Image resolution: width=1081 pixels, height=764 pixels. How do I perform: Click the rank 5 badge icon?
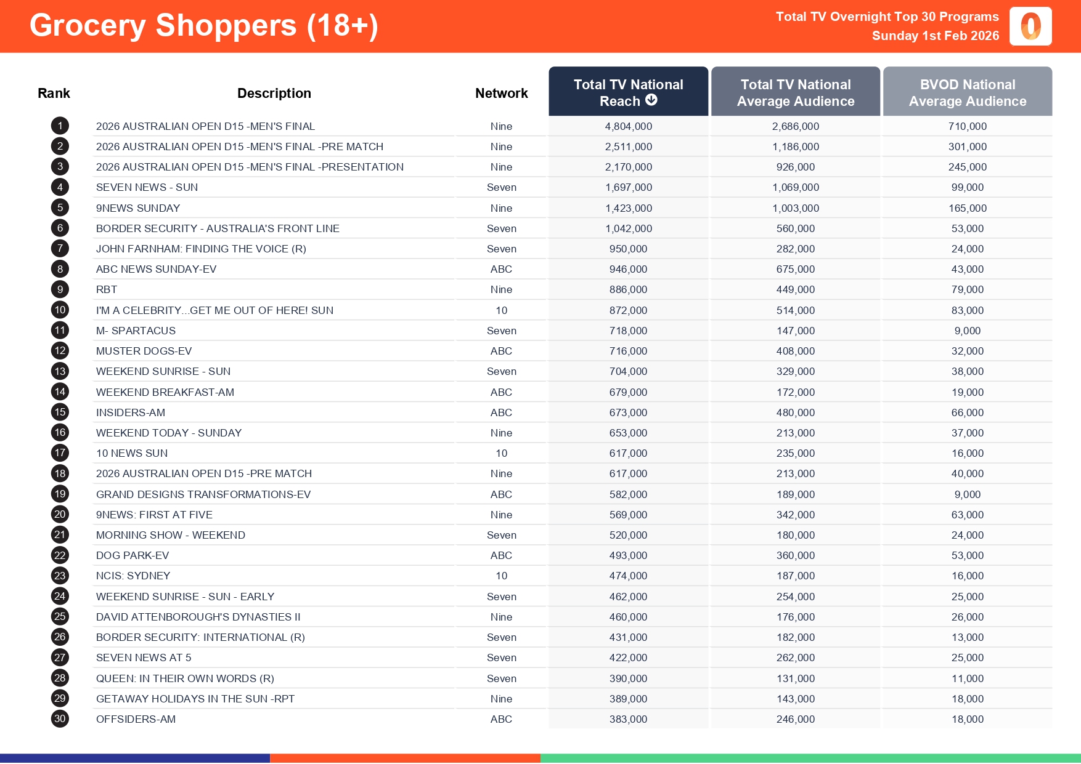60,208
